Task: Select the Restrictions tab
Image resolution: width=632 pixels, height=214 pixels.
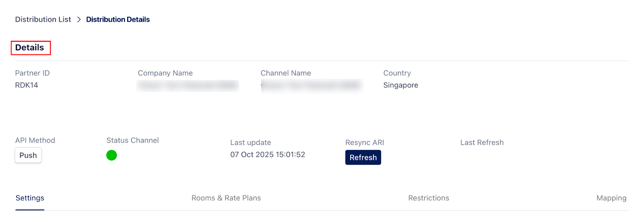Action: [429, 198]
